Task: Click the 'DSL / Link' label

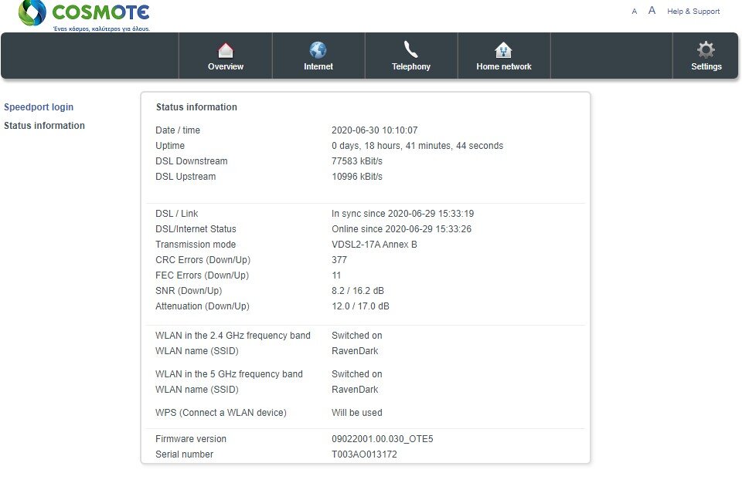Action: click(x=176, y=214)
